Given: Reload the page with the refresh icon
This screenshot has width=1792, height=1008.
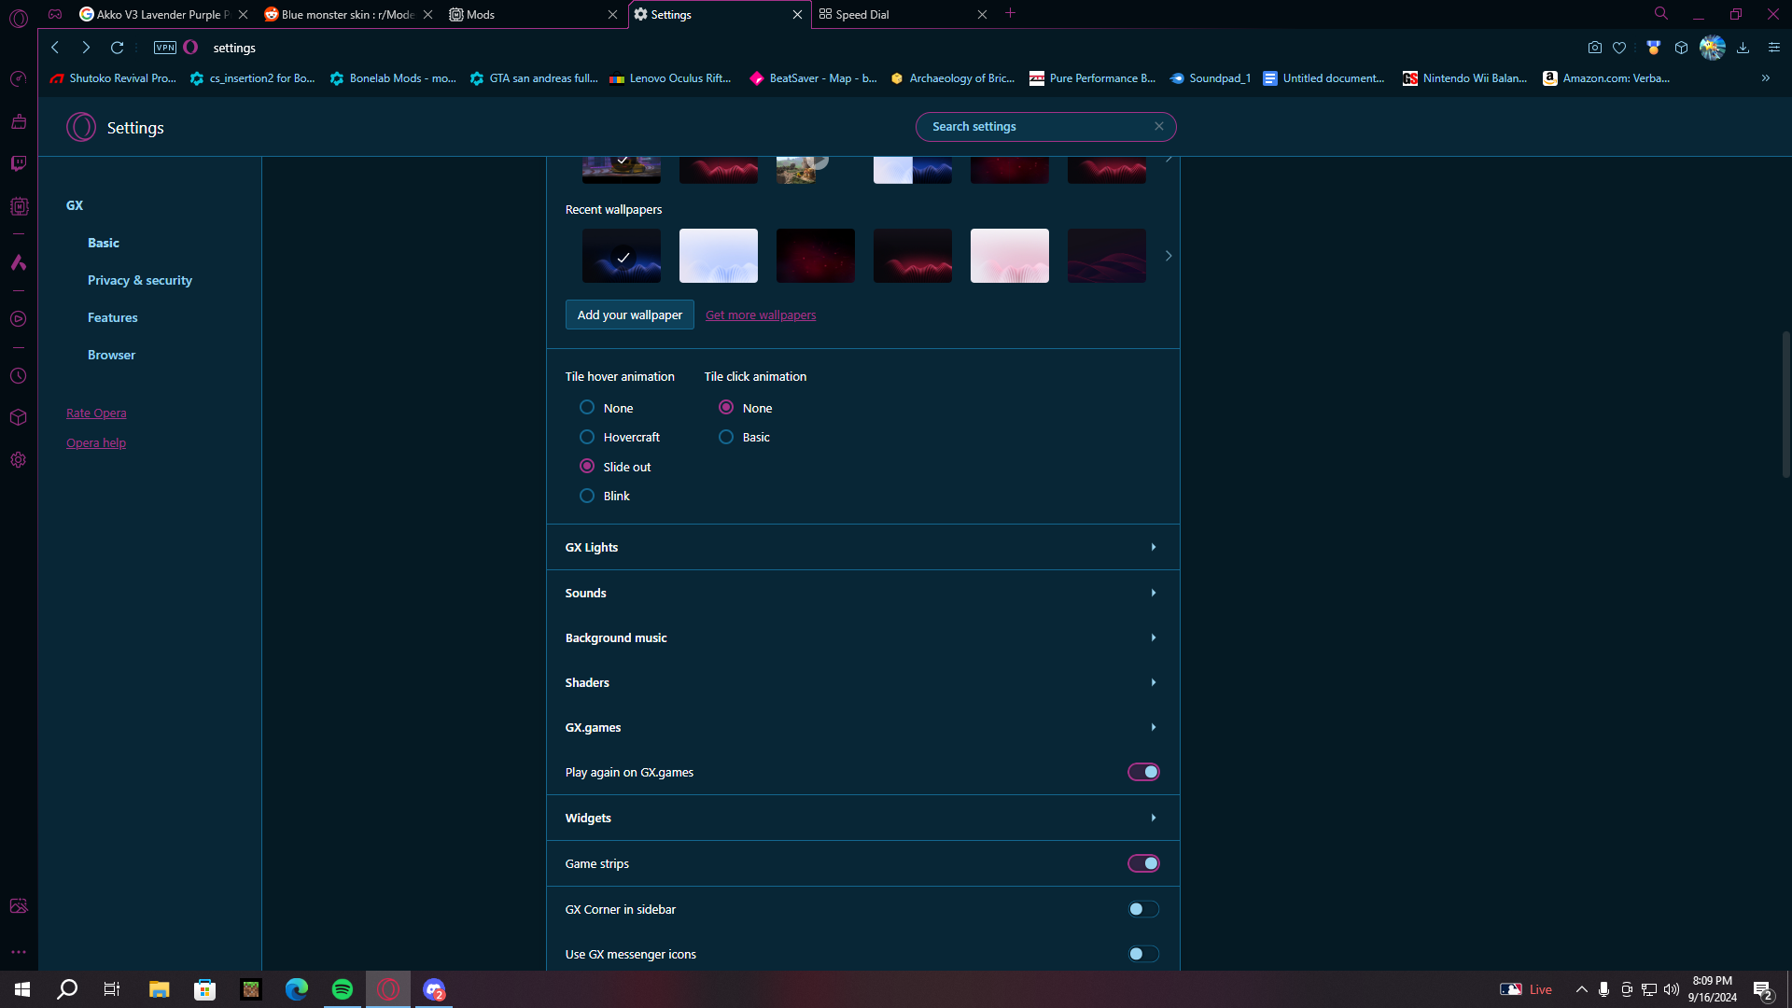Looking at the screenshot, I should pos(117,48).
